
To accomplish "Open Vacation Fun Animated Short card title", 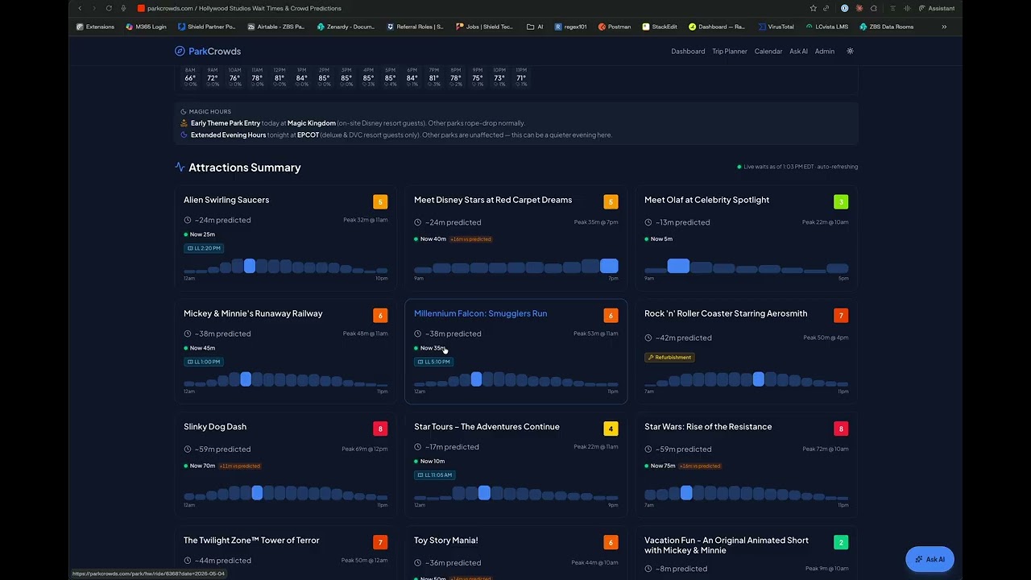I will (x=727, y=545).
